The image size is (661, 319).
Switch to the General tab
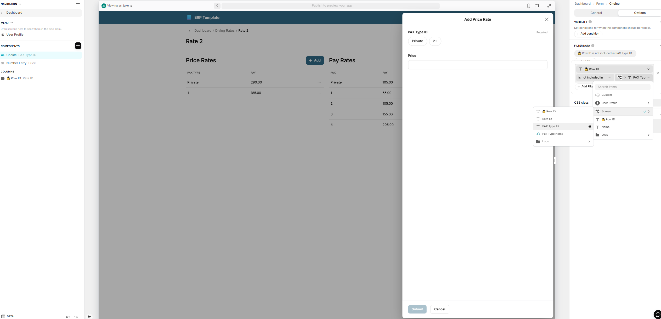coord(596,13)
